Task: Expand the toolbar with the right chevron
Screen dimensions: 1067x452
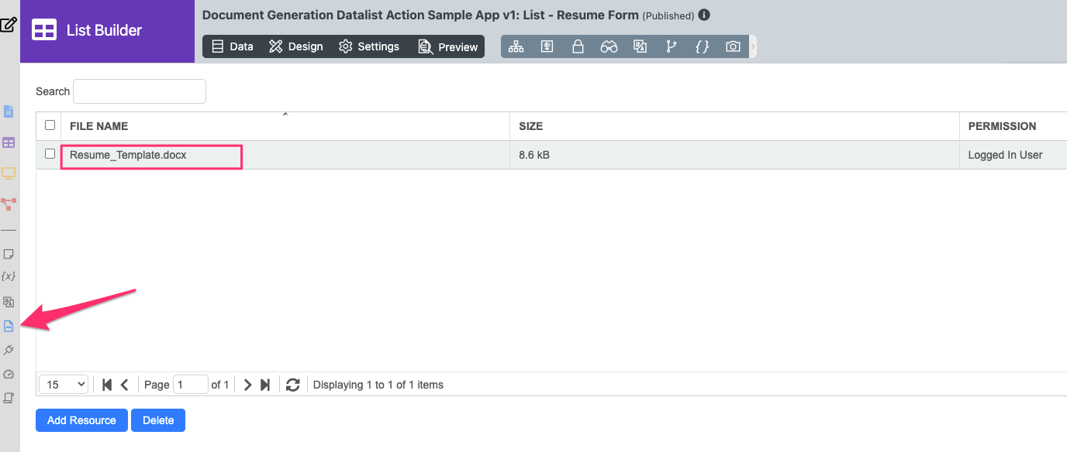Action: tap(752, 46)
